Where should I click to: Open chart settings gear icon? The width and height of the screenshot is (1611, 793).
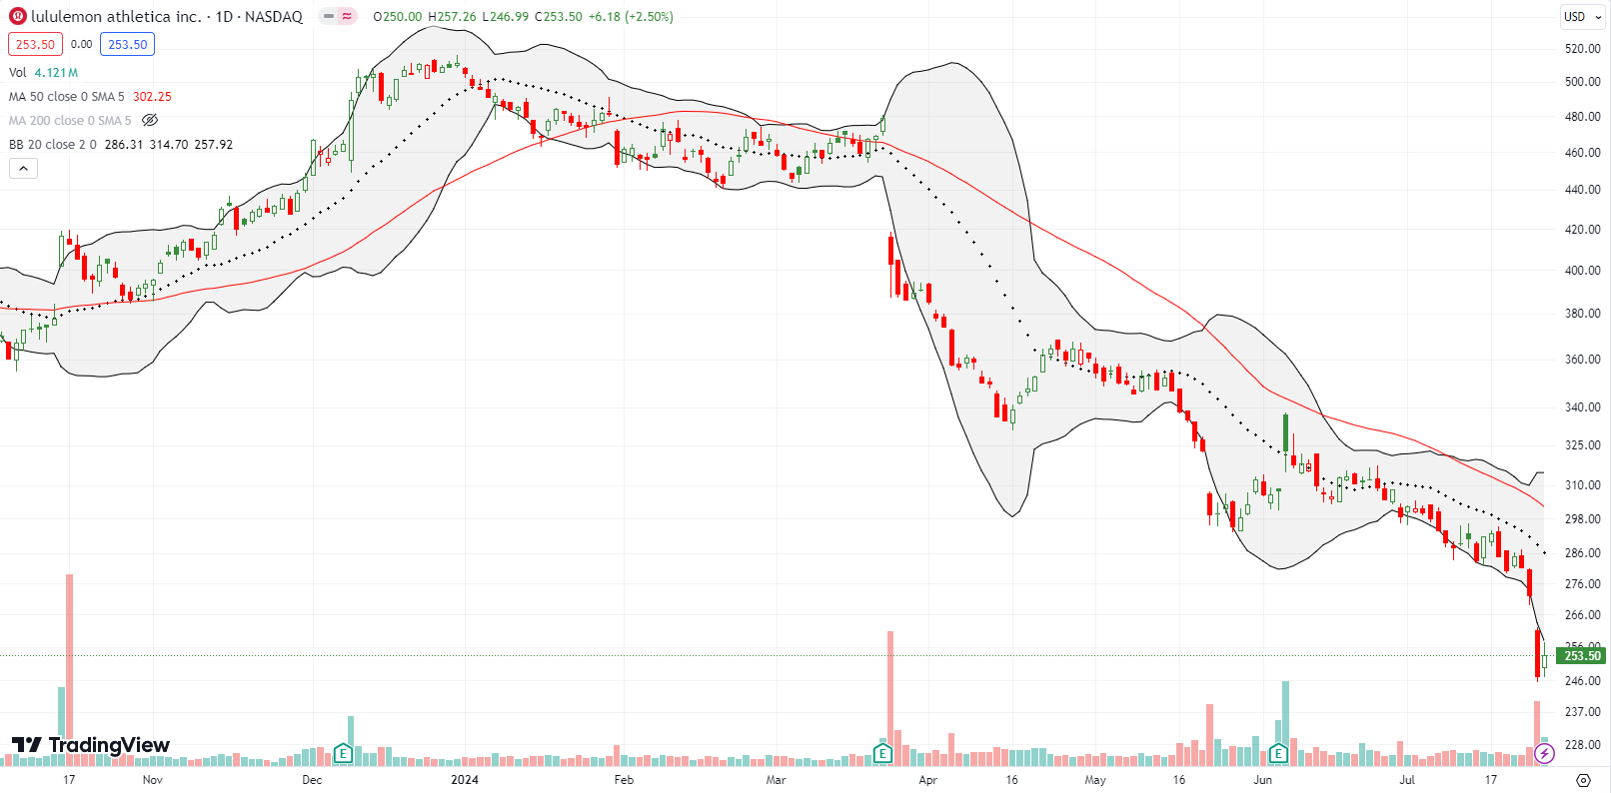1583,779
